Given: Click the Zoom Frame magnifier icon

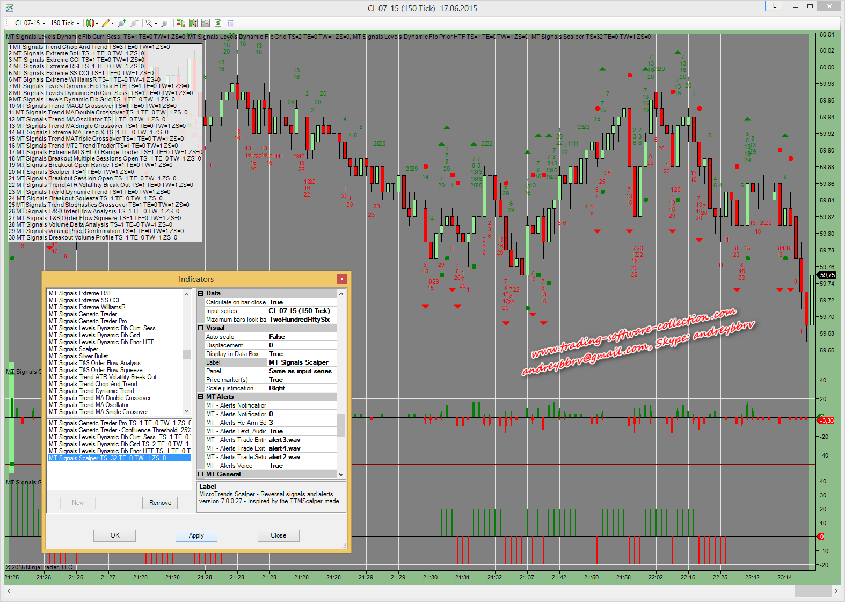Looking at the screenshot, I should (165, 23).
